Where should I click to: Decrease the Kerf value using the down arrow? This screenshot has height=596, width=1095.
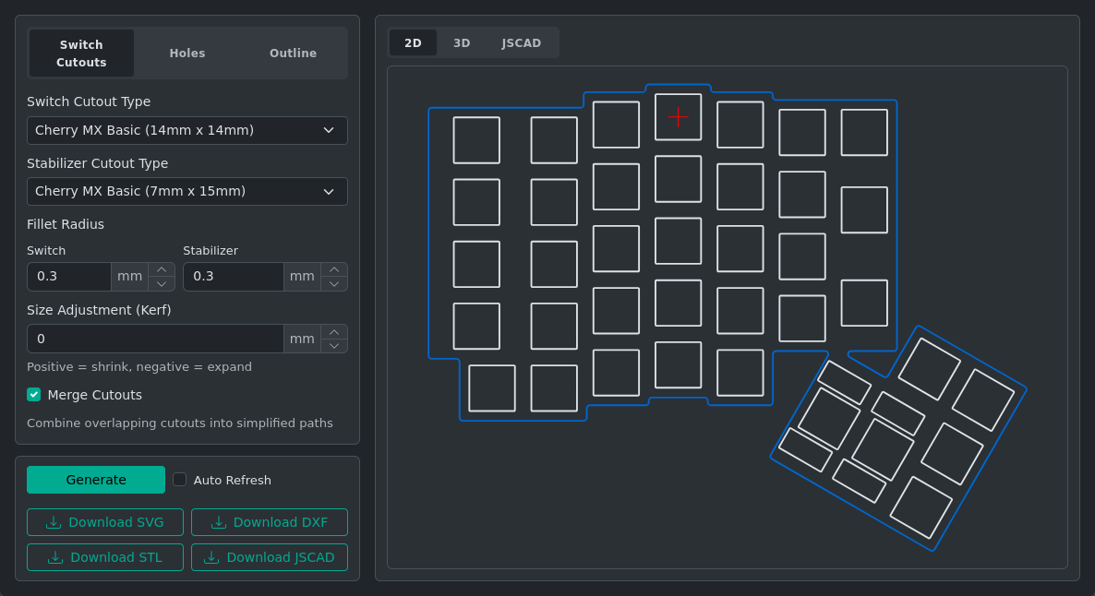click(334, 344)
